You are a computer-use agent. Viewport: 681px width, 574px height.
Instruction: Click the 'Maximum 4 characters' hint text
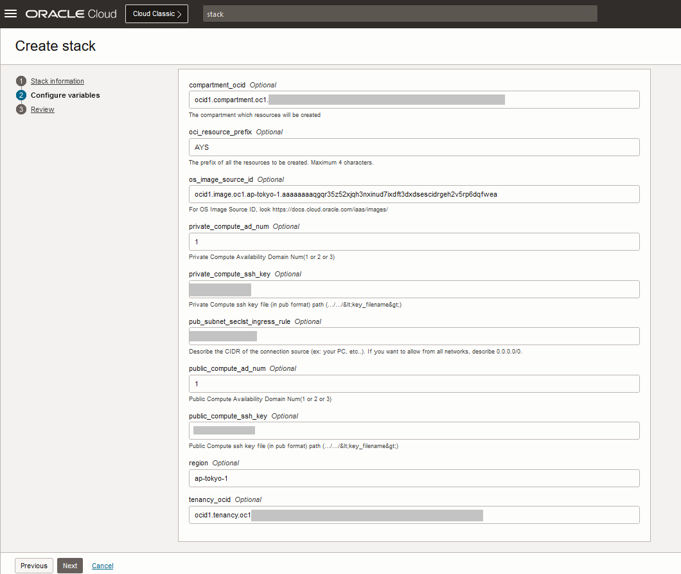point(342,163)
